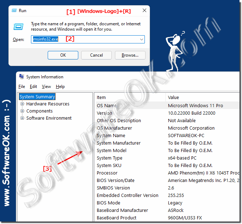The image size is (242, 224).
Task: Select the System Manufacturer row
Action: 168,143
